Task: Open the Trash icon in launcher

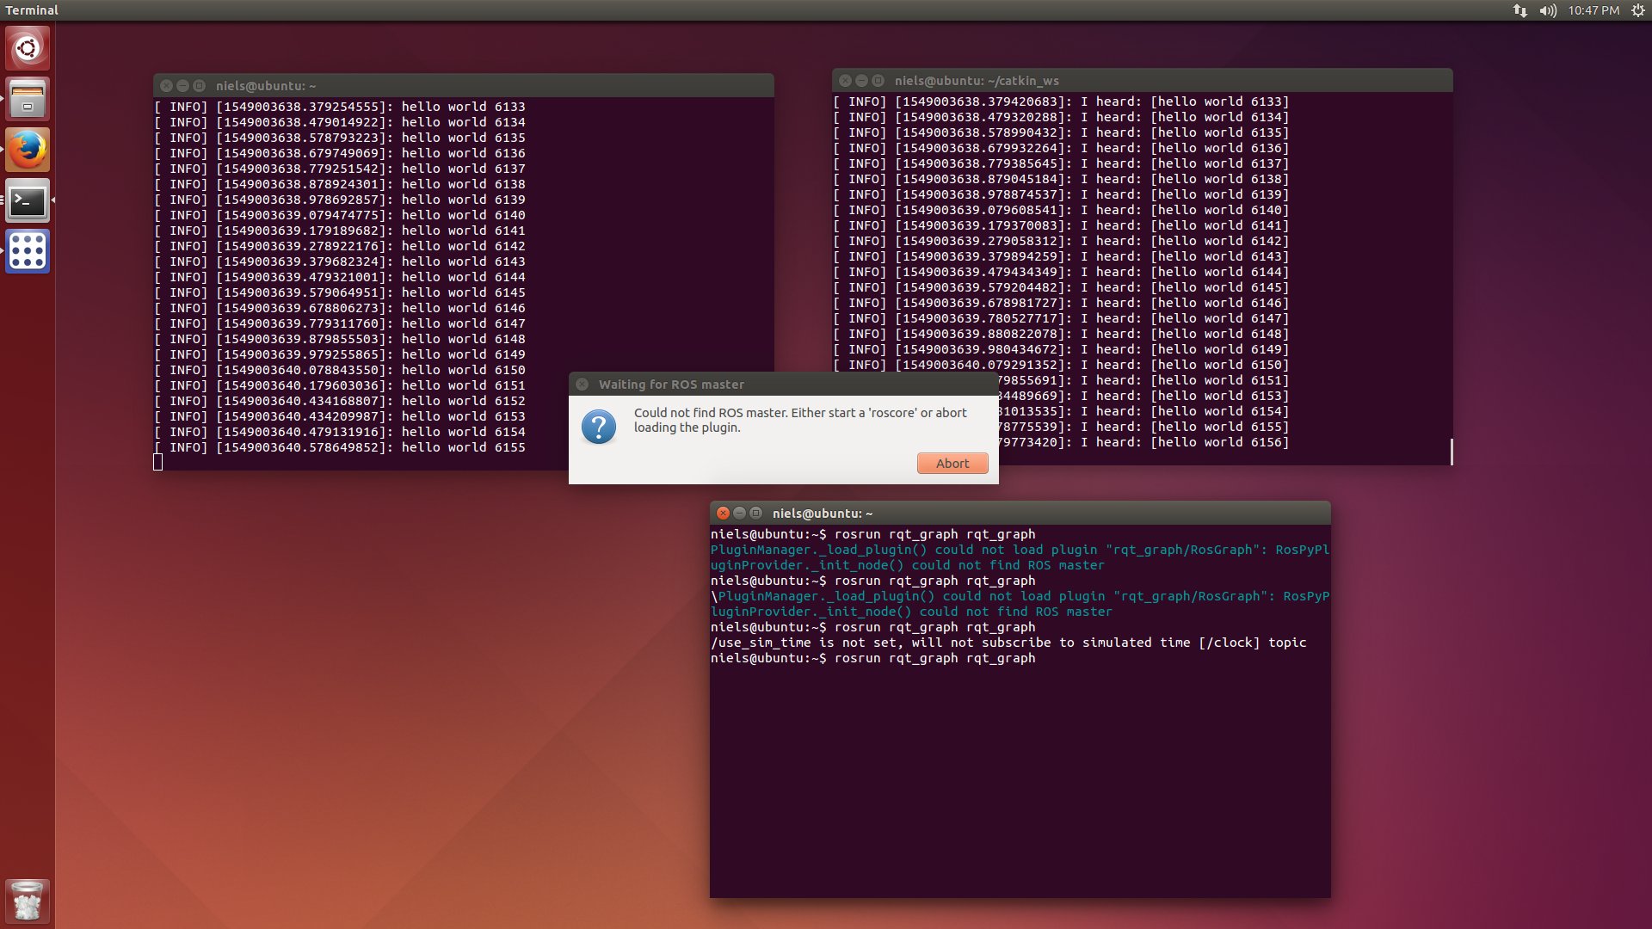Action: coord(28,901)
